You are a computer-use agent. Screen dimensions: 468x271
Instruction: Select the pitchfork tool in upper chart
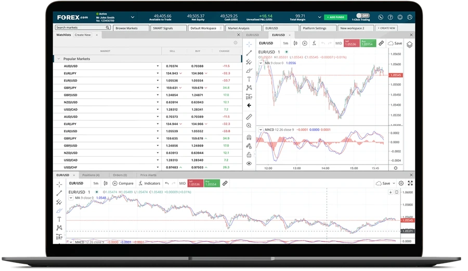coord(249,62)
